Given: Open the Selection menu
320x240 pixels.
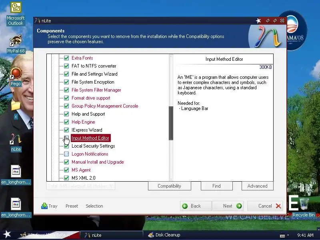Looking at the screenshot, I should 94,206.
